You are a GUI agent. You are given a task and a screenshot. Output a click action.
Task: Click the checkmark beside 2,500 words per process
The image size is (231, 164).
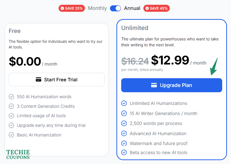point(124,123)
